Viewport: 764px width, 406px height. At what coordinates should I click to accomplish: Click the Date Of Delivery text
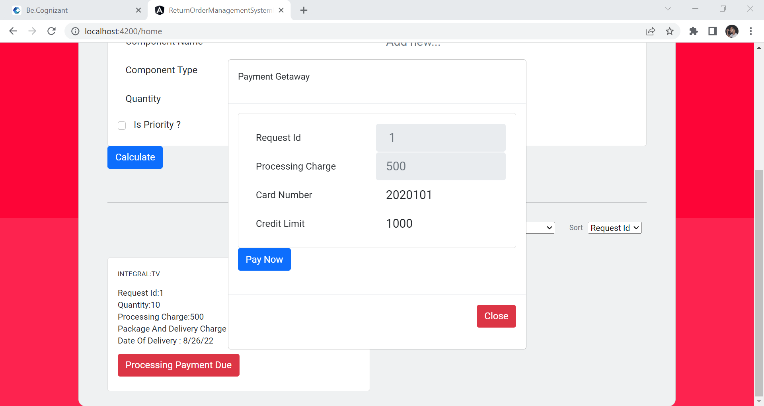pyautogui.click(x=166, y=341)
